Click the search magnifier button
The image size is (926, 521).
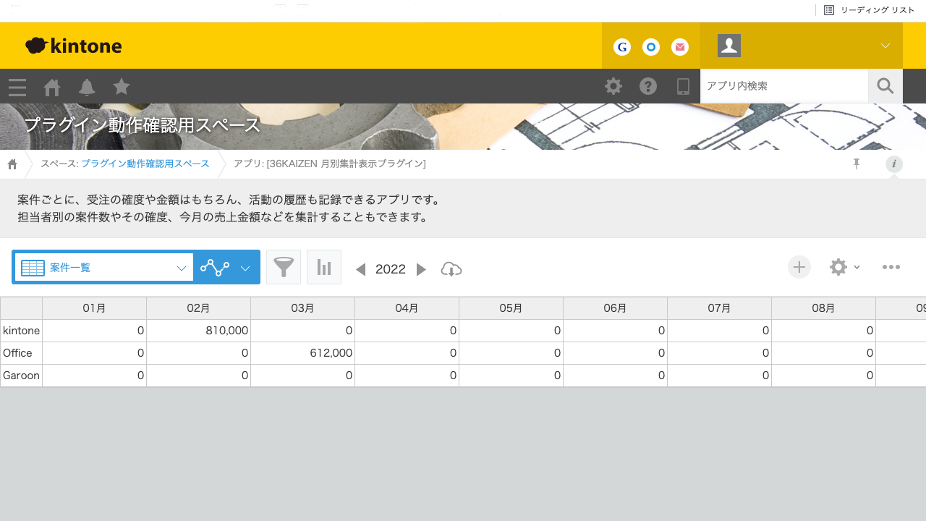pos(885,86)
